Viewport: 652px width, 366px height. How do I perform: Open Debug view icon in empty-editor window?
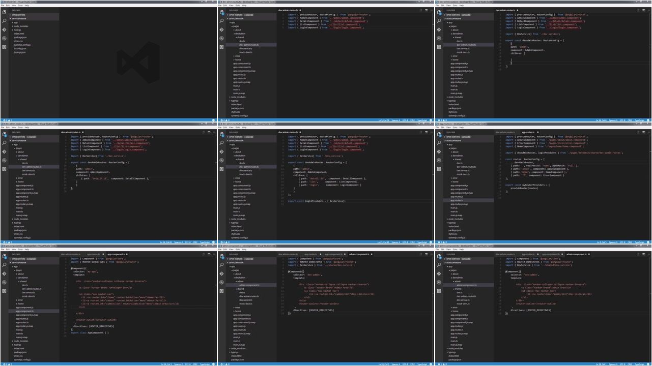coord(4,38)
